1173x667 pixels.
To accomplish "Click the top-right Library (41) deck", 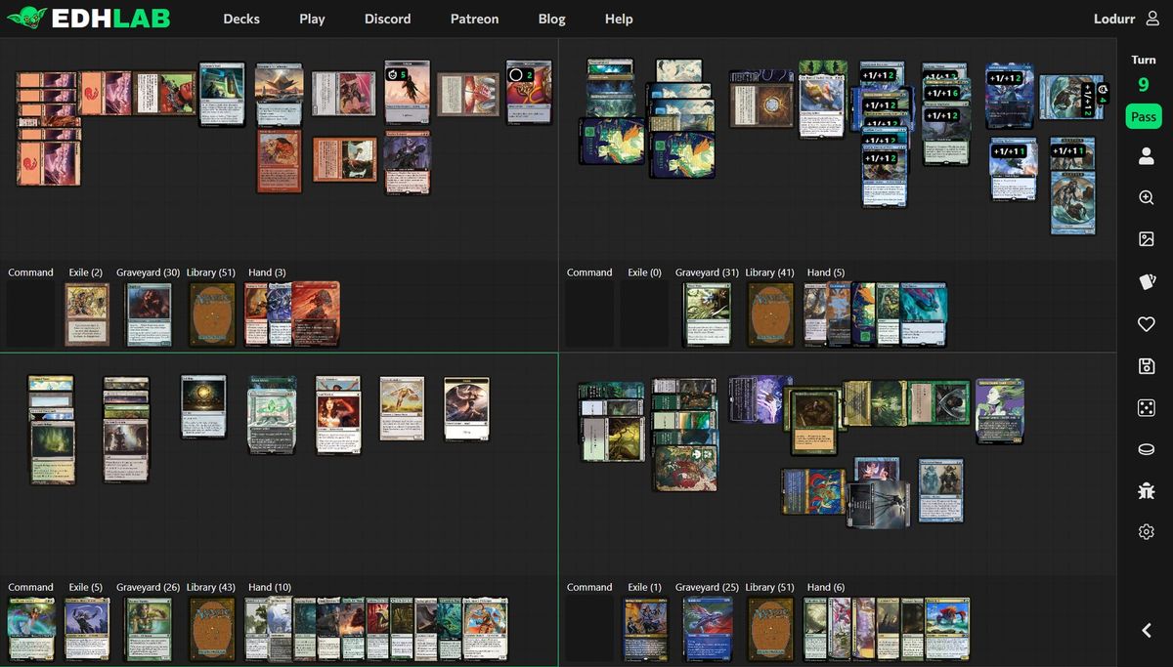I will point(771,314).
